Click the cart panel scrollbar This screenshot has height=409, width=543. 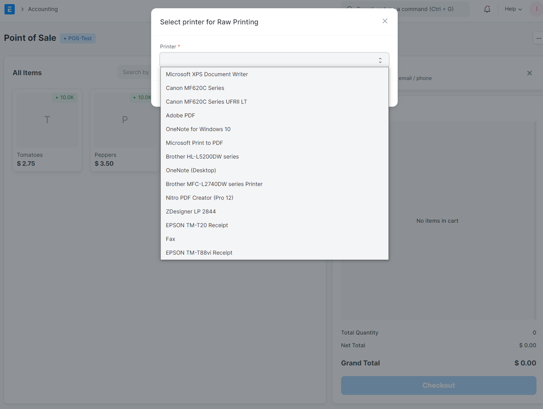click(535, 220)
